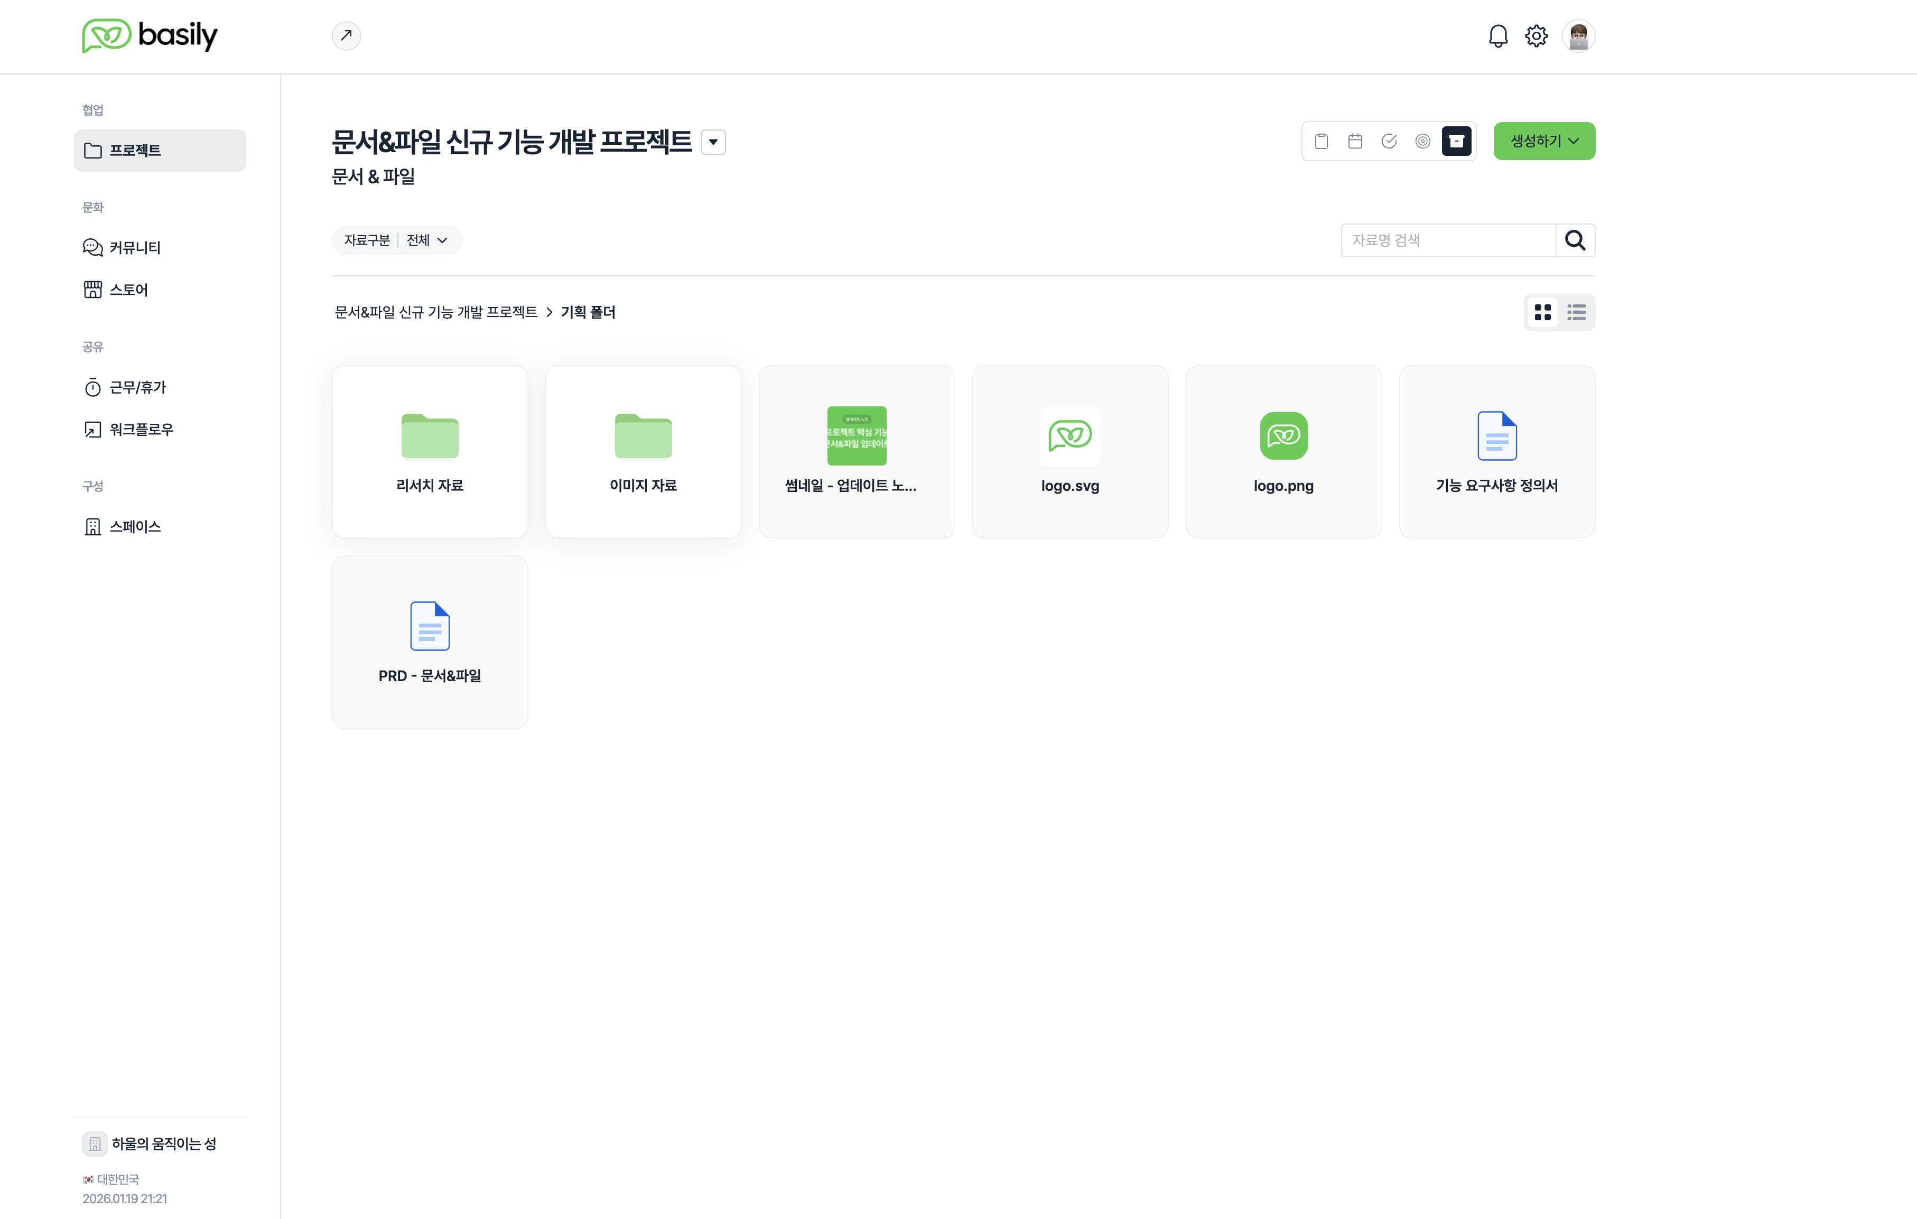
Task: Click the project name breadcrumb link
Action: pos(435,312)
